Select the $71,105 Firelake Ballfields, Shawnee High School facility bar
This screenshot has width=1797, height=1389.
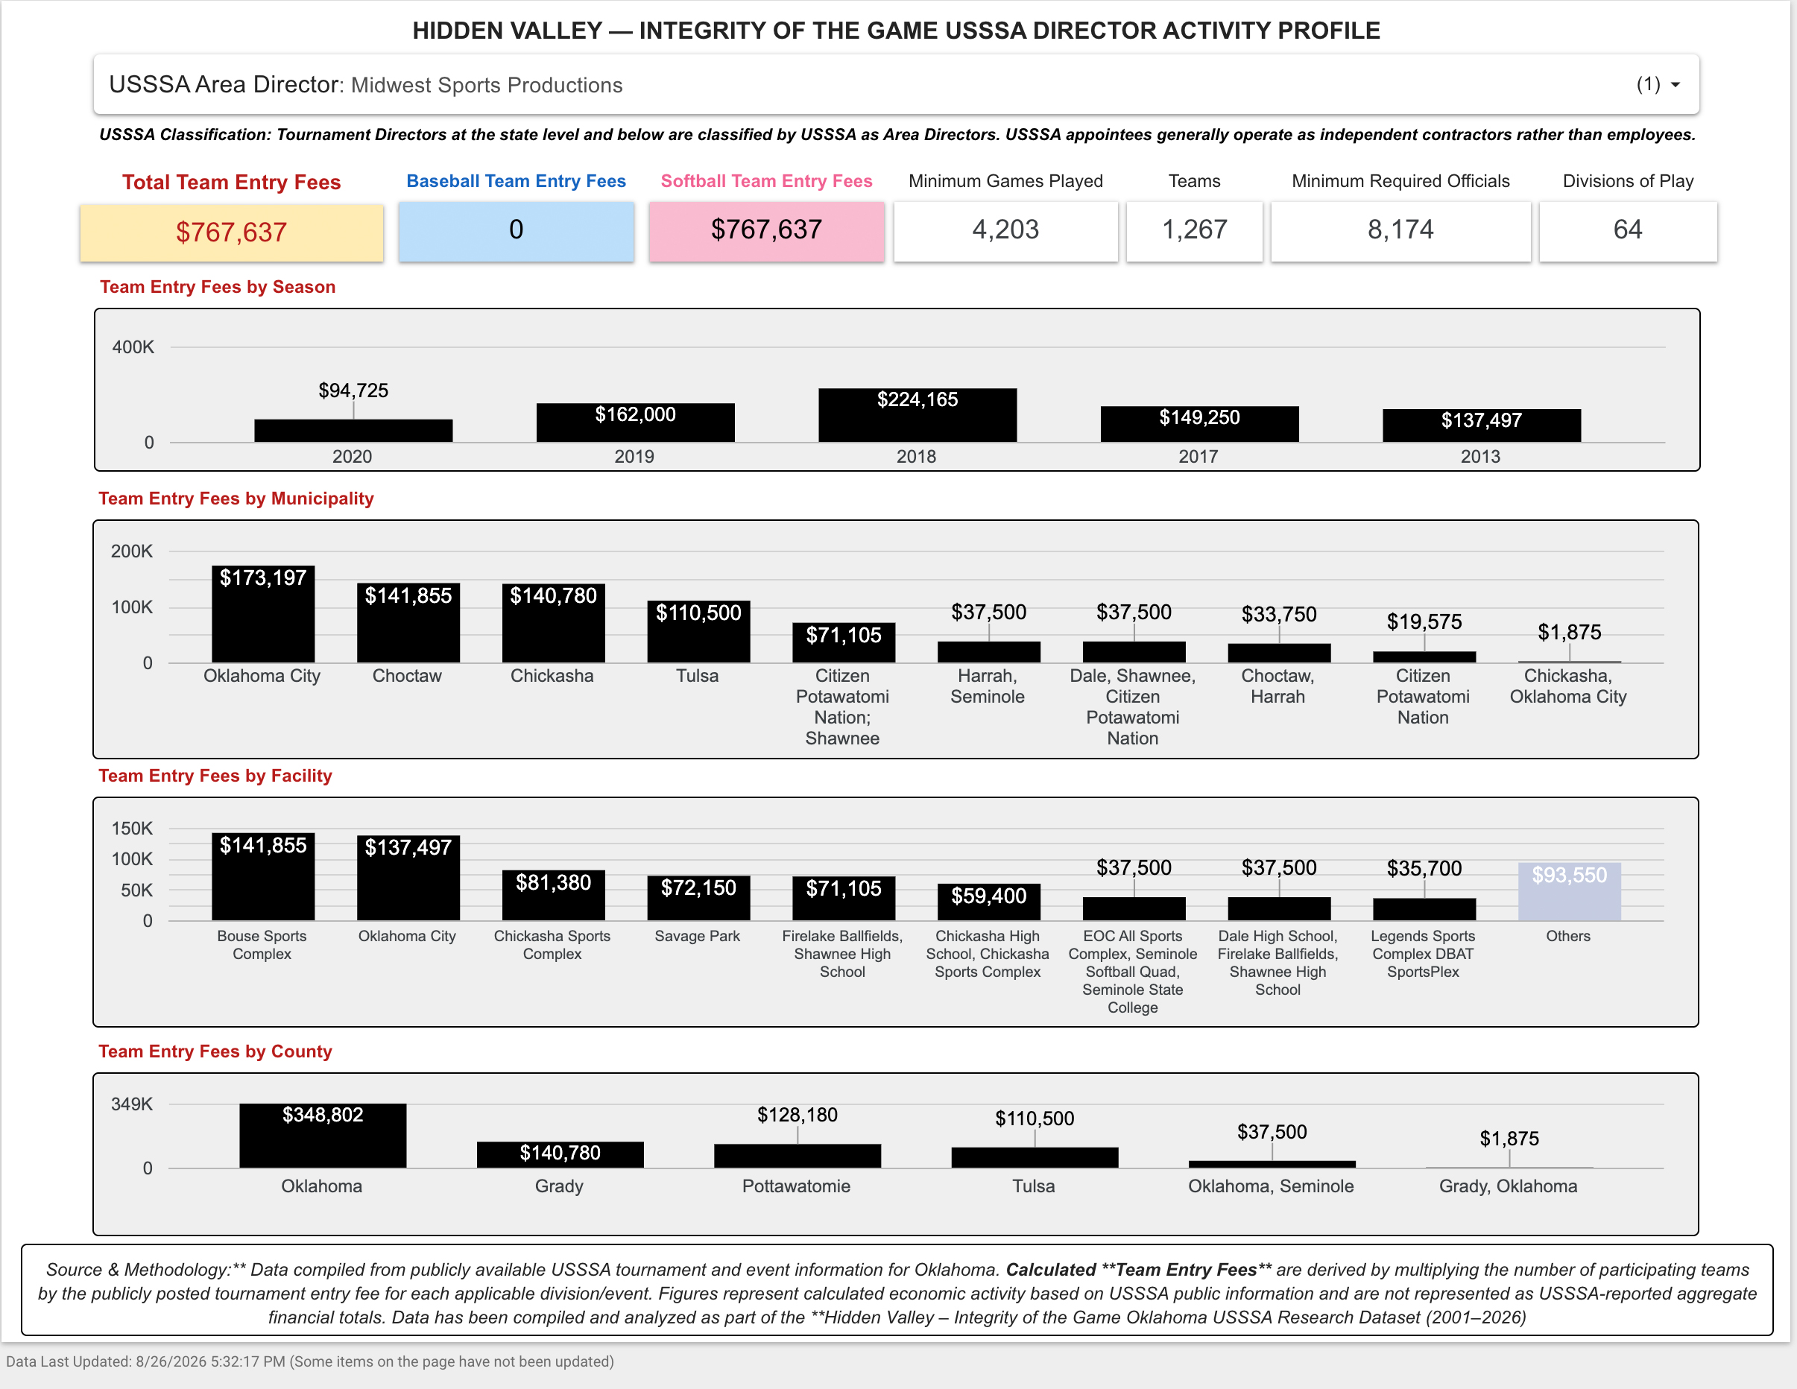(x=844, y=899)
